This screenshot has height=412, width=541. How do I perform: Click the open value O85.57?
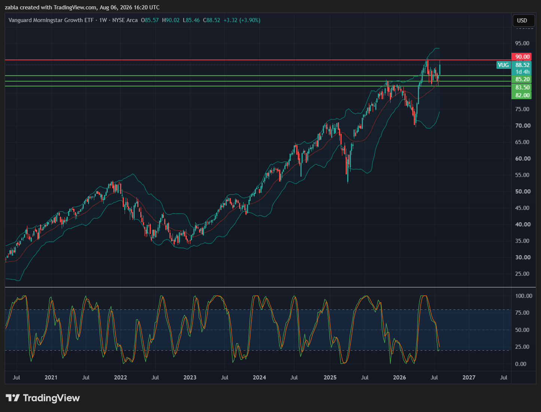tap(150, 20)
